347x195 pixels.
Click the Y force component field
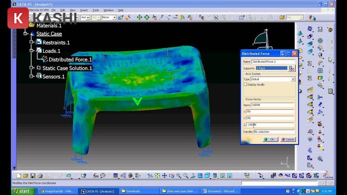(270, 118)
